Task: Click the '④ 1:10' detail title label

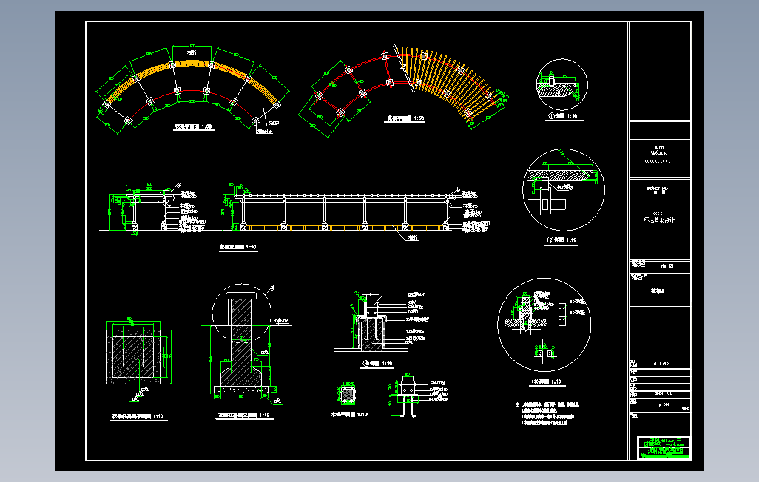Action: coord(378,364)
